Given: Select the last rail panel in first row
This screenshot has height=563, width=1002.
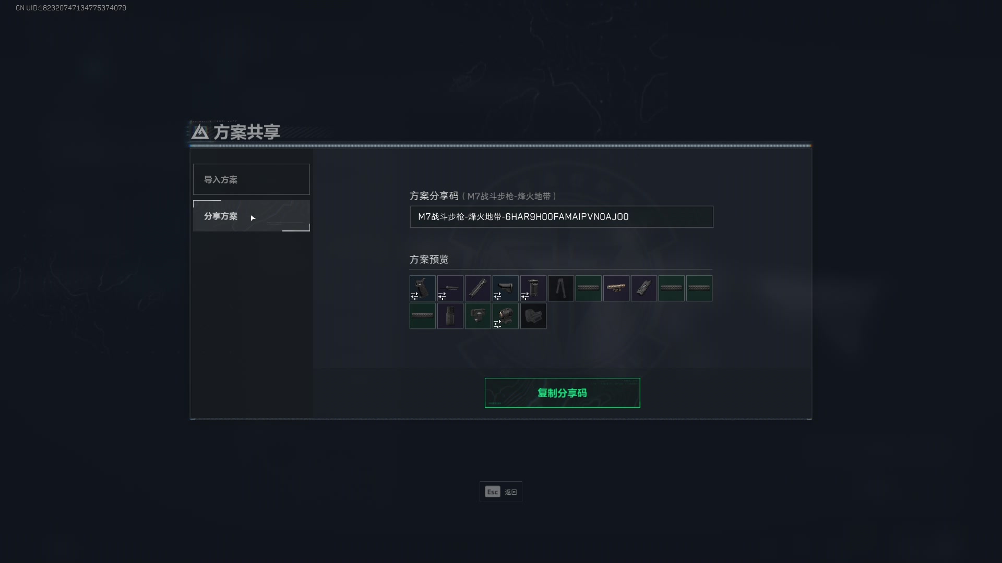Looking at the screenshot, I should coord(699,288).
